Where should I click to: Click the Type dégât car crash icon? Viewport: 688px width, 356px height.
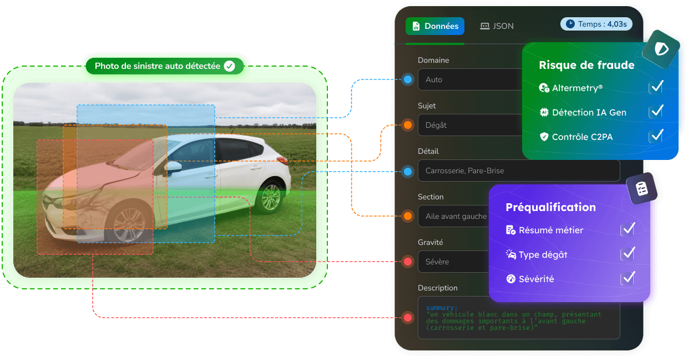click(511, 254)
